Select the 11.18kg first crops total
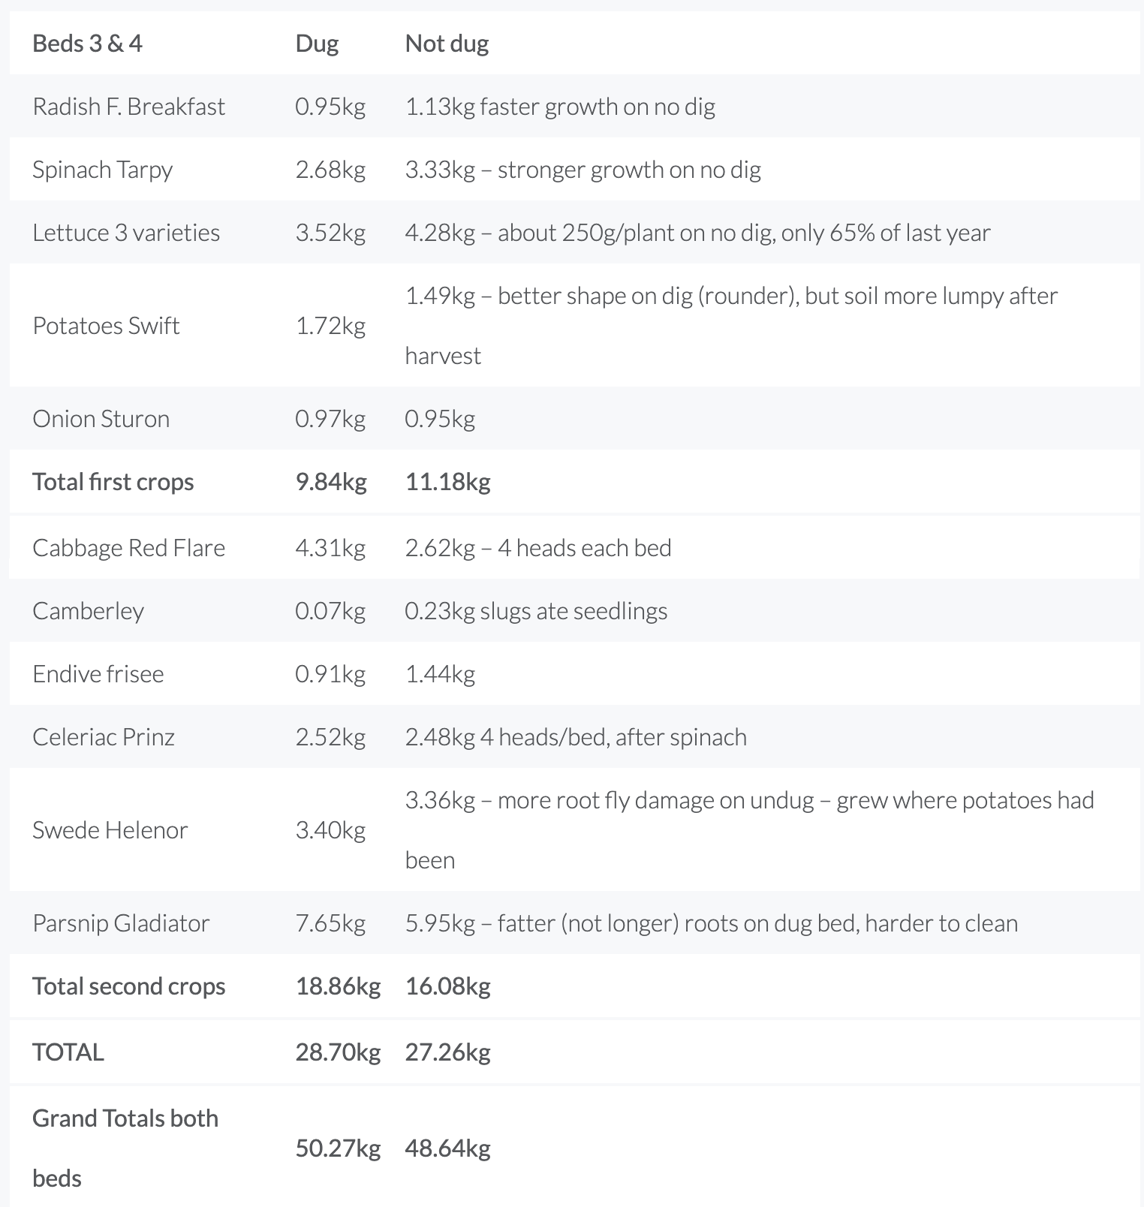This screenshot has width=1144, height=1207. pyautogui.click(x=447, y=482)
